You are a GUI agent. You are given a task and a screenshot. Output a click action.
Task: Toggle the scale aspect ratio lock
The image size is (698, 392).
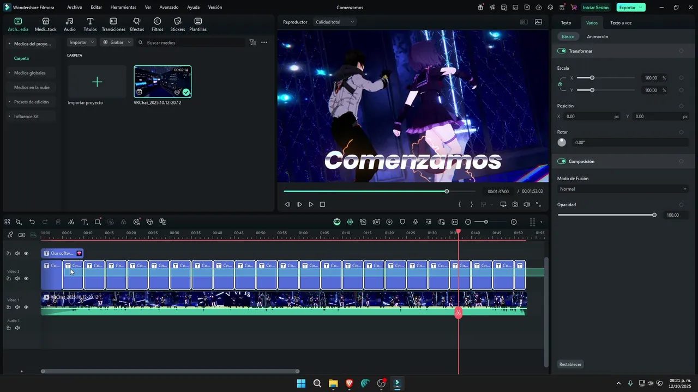click(560, 84)
